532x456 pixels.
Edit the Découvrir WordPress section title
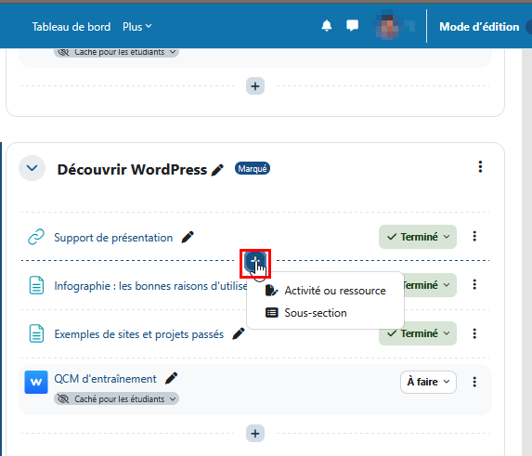pos(217,170)
